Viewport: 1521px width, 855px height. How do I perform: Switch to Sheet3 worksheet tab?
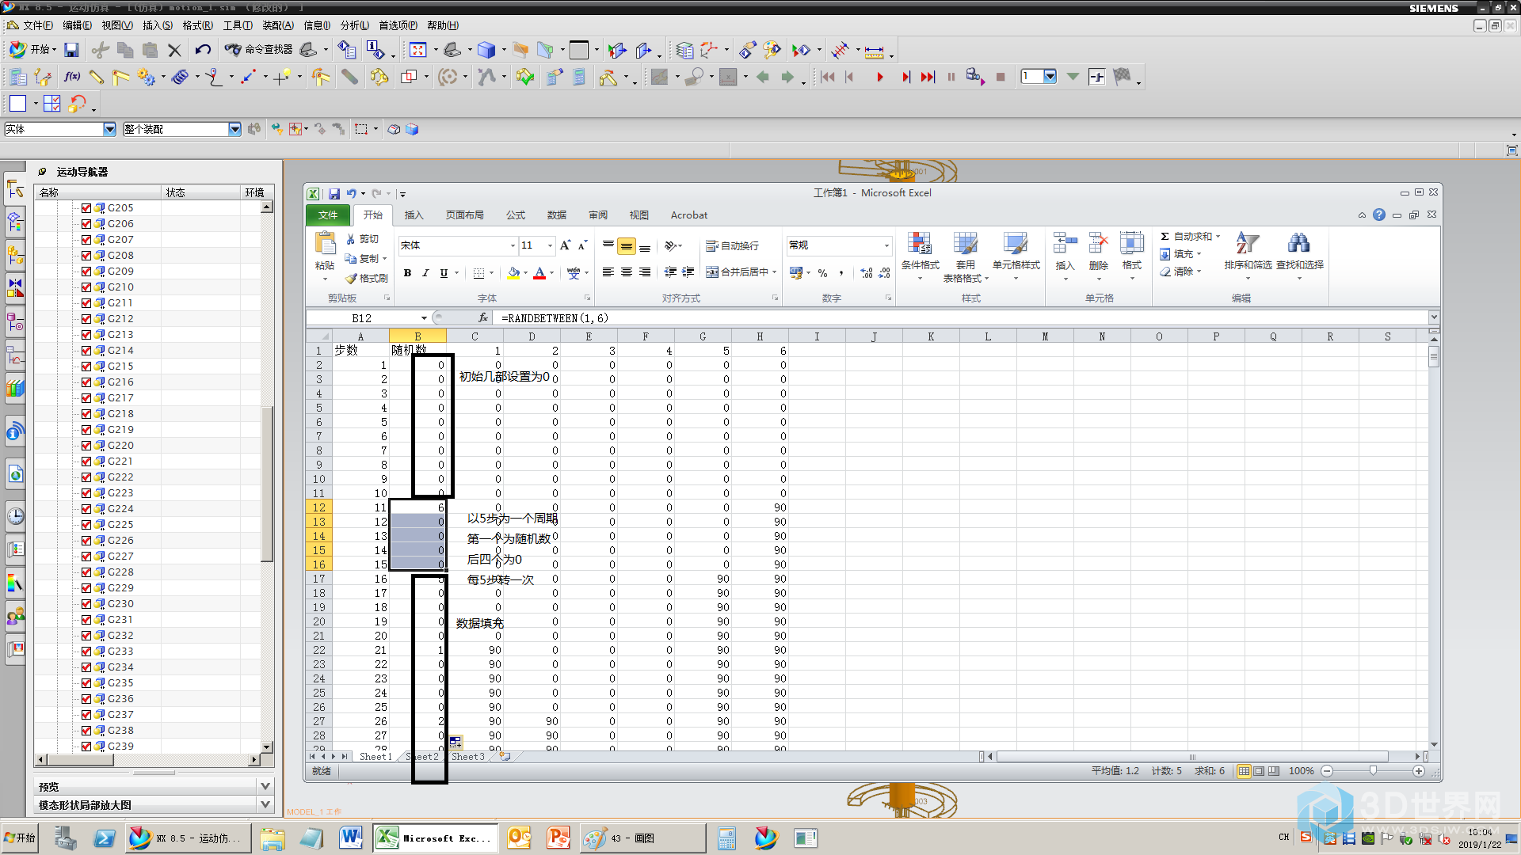click(x=467, y=757)
